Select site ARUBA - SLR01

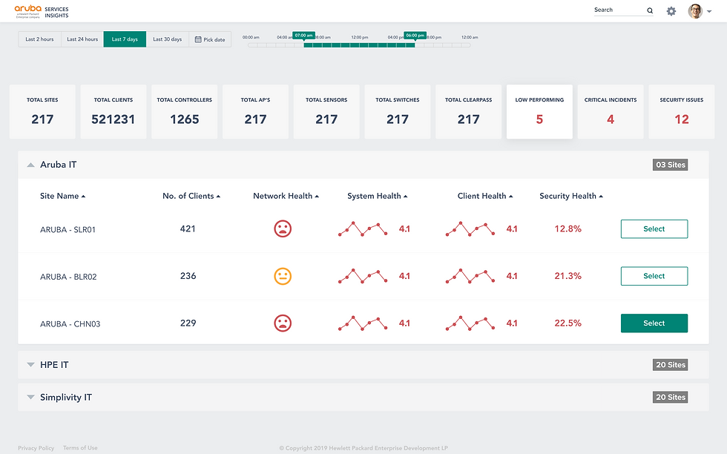pos(654,228)
